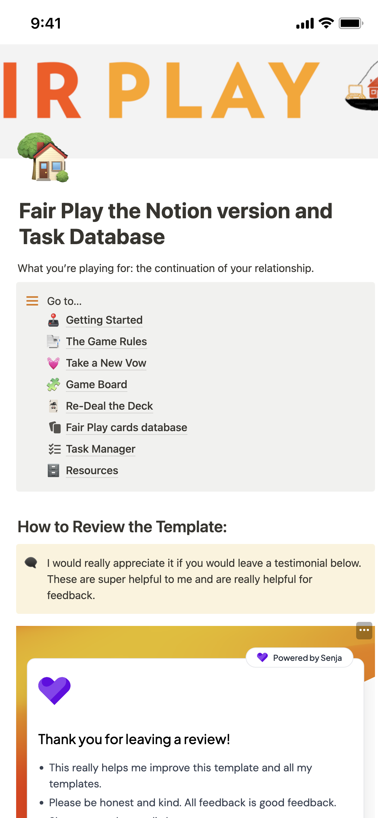Click the joker card icon beside Re-Deal the Deck
This screenshot has width=378, height=818.
coord(54,406)
